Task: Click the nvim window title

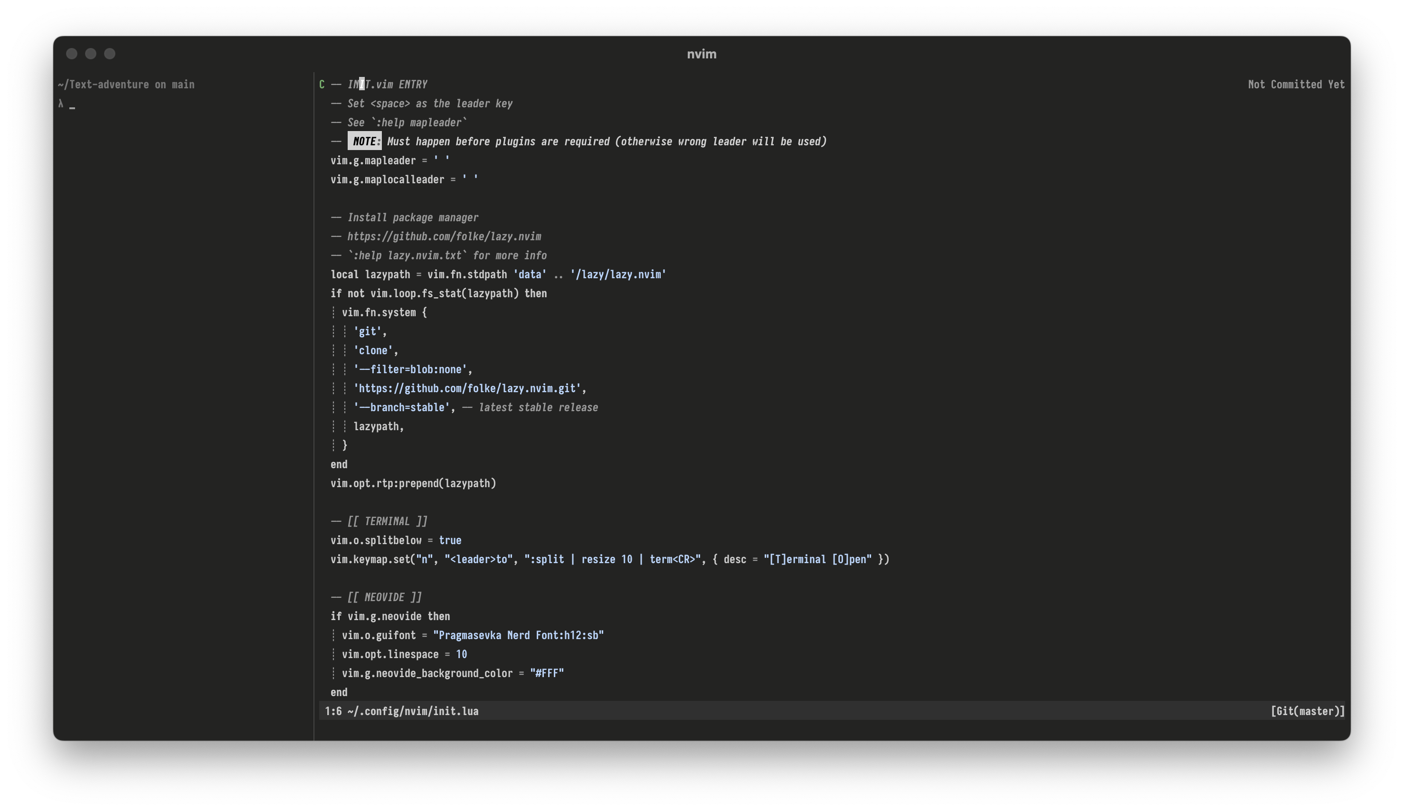Action: click(x=702, y=54)
